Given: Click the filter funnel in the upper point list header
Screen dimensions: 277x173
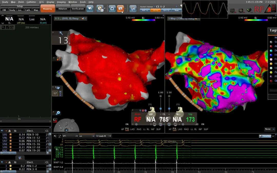Looking at the screenshot, I should coord(2,131).
